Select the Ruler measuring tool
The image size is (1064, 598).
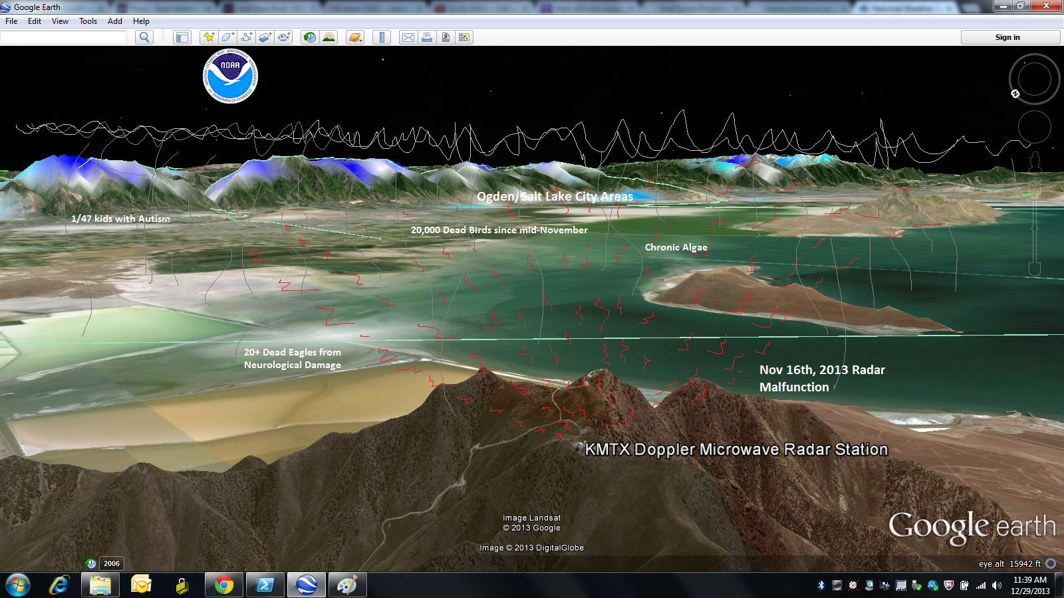pyautogui.click(x=382, y=37)
